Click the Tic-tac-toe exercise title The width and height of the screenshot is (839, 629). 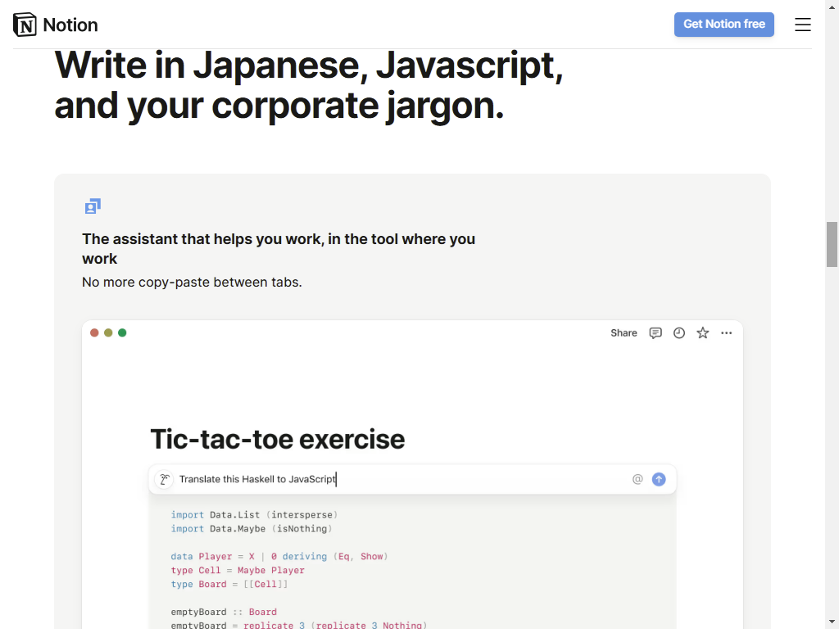coord(277,439)
